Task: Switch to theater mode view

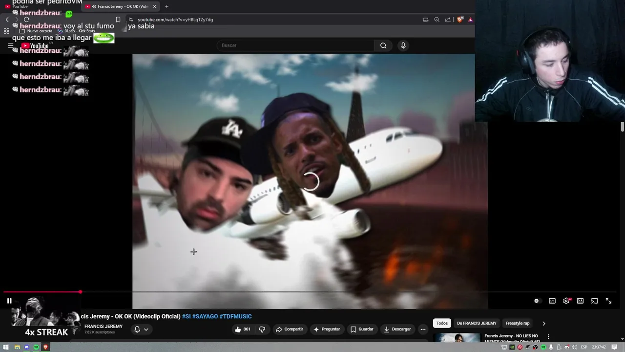Action: click(580, 301)
